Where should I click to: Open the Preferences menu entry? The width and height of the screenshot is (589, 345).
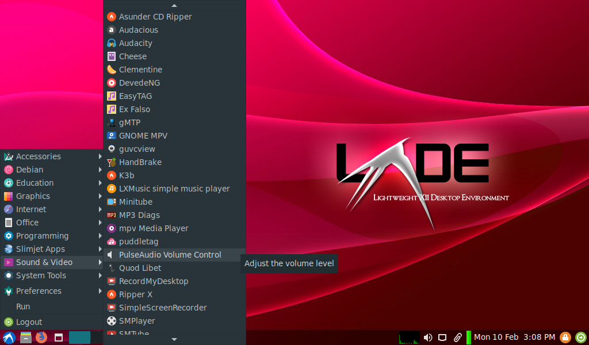coord(52,291)
